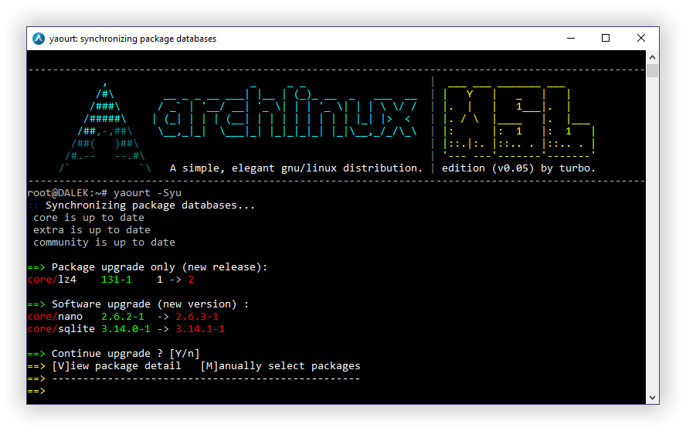The image size is (686, 431).
Task: Click the 'community is up to date' line
Action: click(x=104, y=242)
